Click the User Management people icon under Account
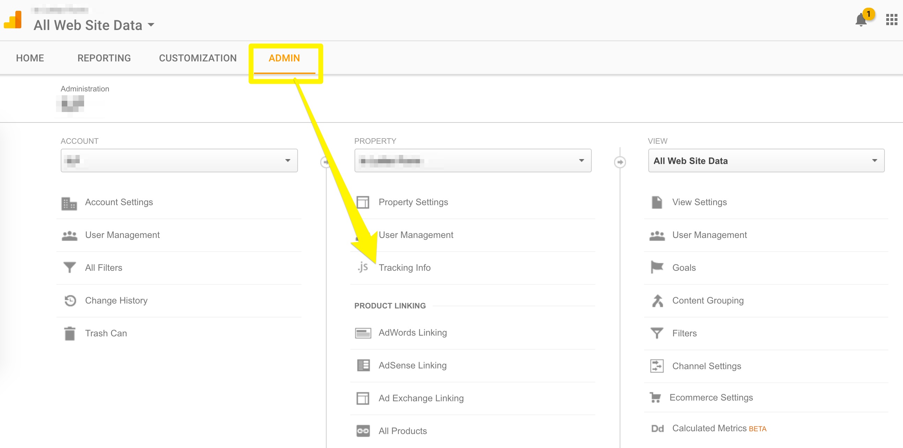The height and width of the screenshot is (448, 903). [x=70, y=235]
